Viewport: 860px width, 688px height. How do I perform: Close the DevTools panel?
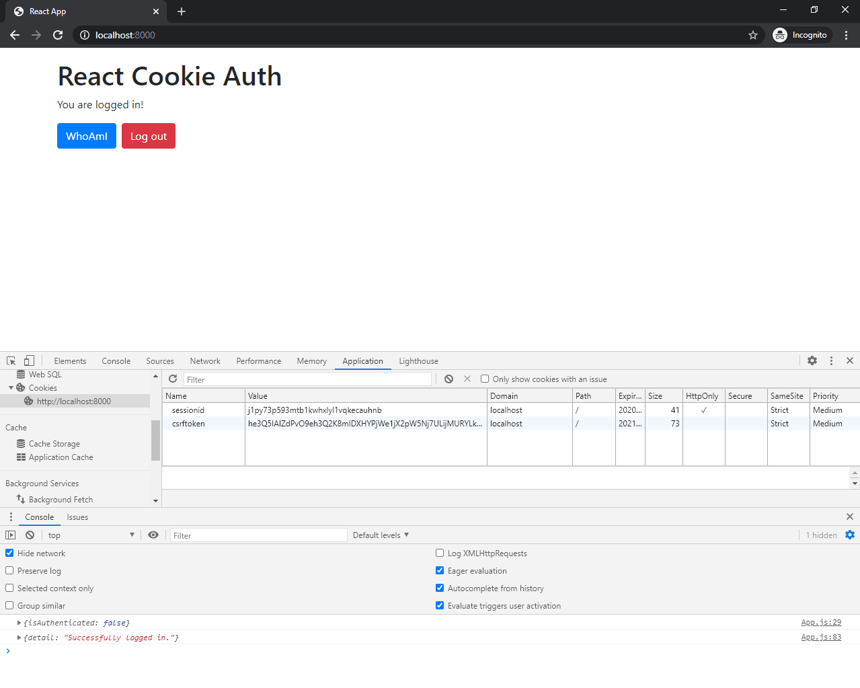tap(850, 360)
